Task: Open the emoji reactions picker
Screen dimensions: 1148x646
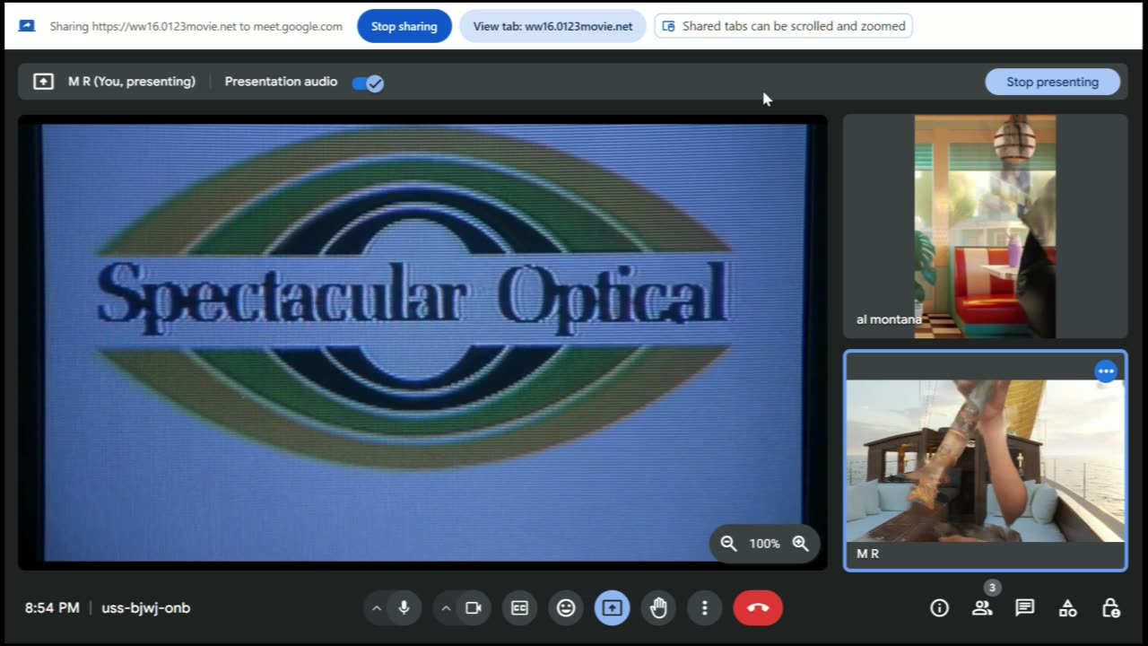Action: point(566,608)
